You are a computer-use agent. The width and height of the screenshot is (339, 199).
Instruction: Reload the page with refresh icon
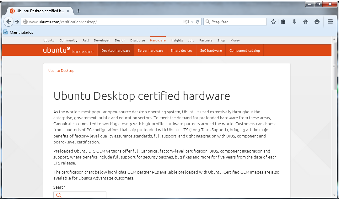pos(198,22)
